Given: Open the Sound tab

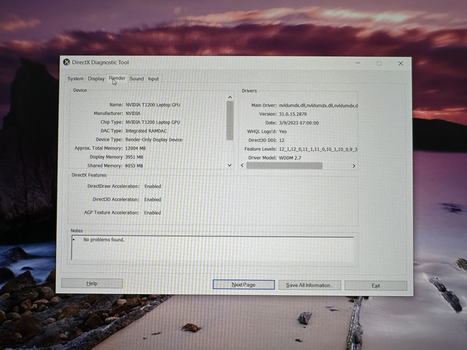Looking at the screenshot, I should [x=136, y=79].
